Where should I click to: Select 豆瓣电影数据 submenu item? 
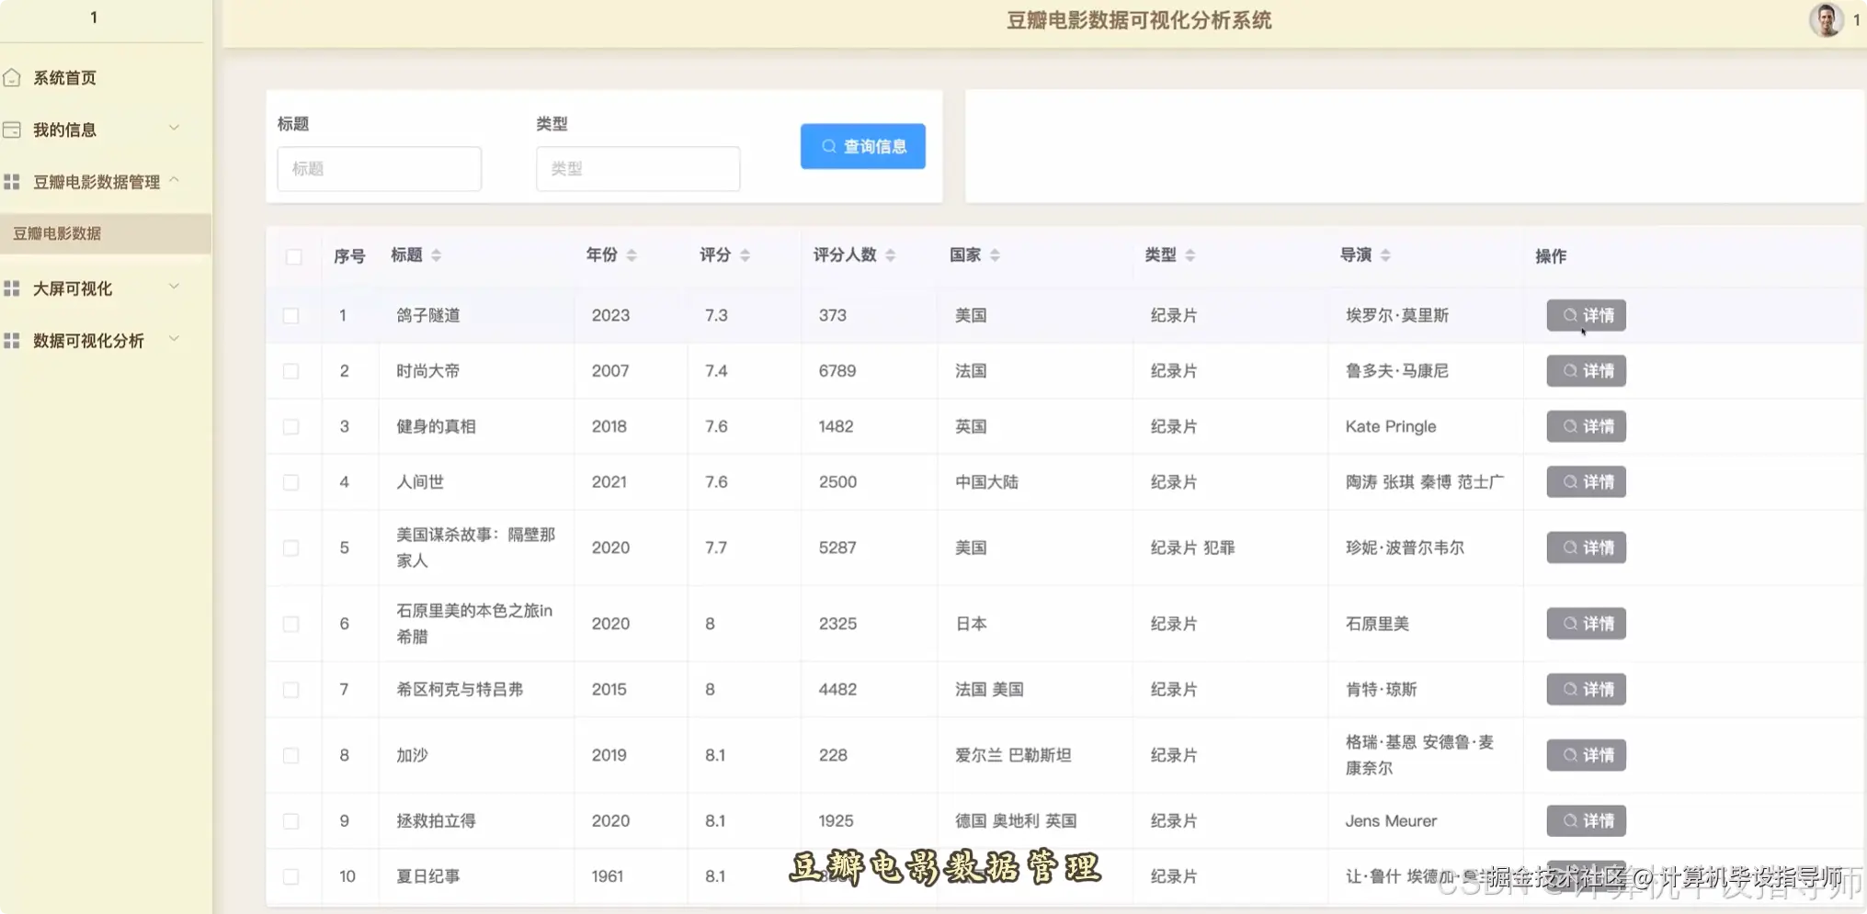[x=106, y=233]
